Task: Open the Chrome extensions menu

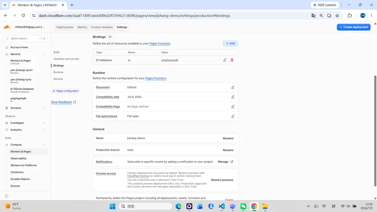Action: pyautogui.click(x=350, y=15)
